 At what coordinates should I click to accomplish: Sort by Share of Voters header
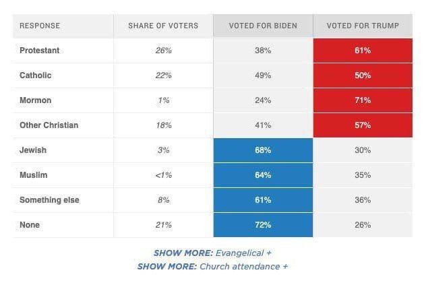[x=163, y=26]
